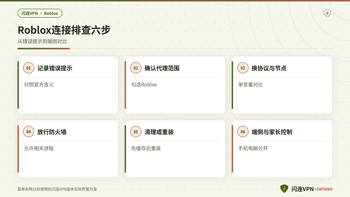Click the text 勾选Roblox

(x=144, y=85)
